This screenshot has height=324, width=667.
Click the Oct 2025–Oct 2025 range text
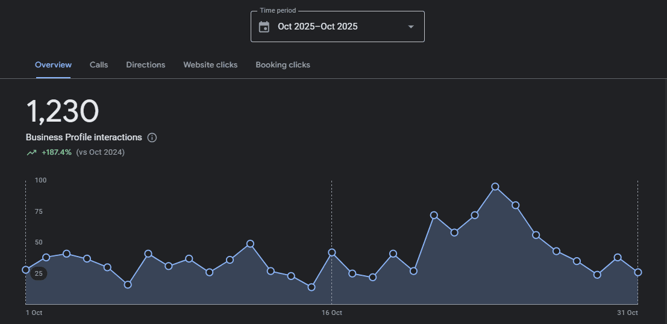click(318, 26)
